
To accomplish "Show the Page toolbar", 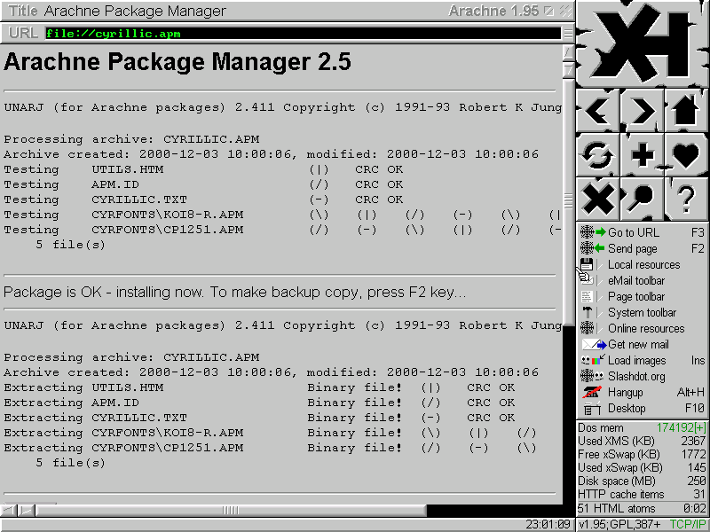I will [642, 297].
